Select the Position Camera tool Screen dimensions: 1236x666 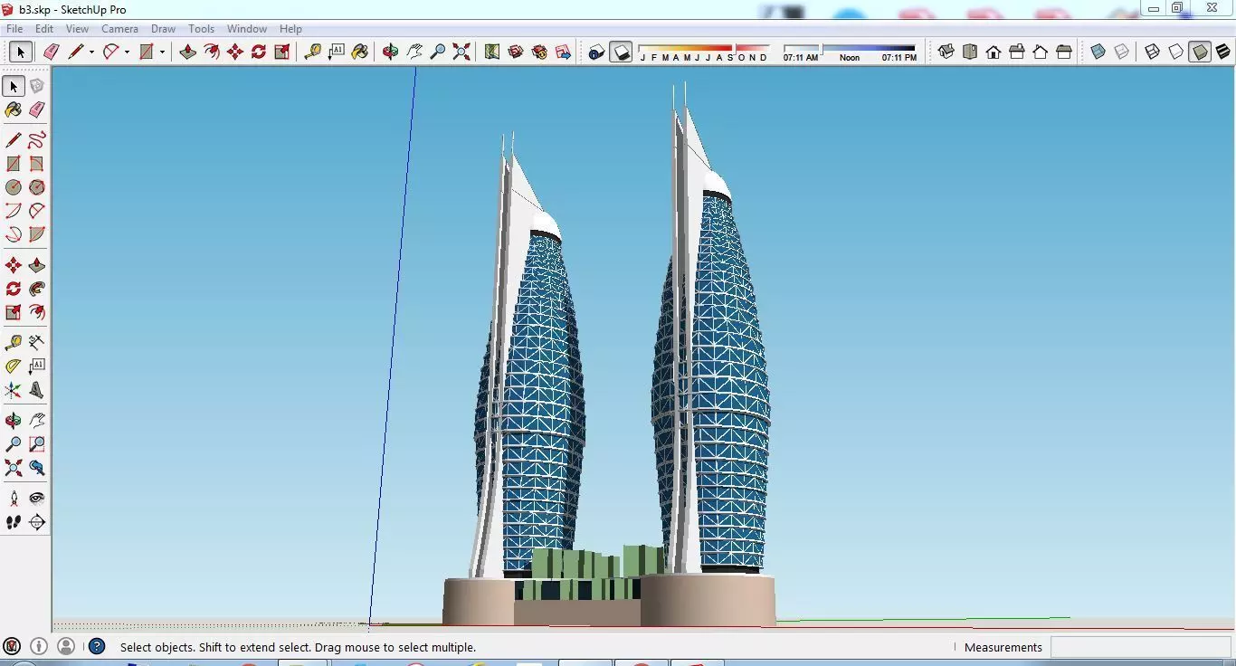pyautogui.click(x=13, y=499)
